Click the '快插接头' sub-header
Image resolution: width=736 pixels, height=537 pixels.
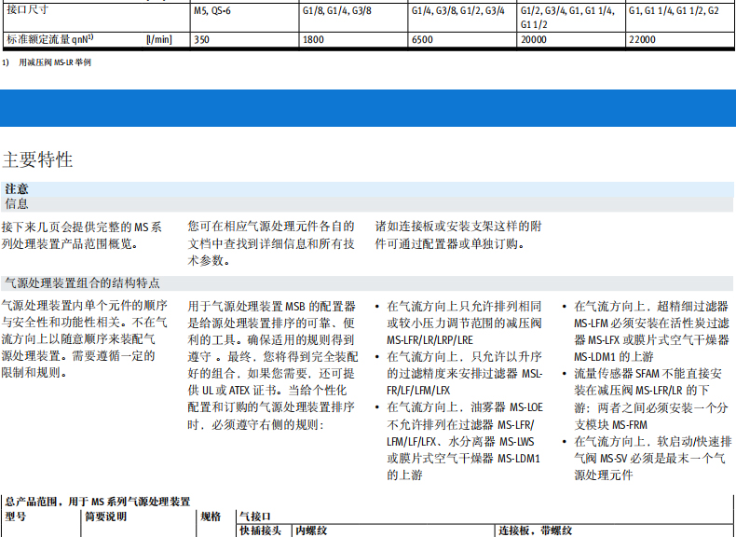(x=260, y=530)
